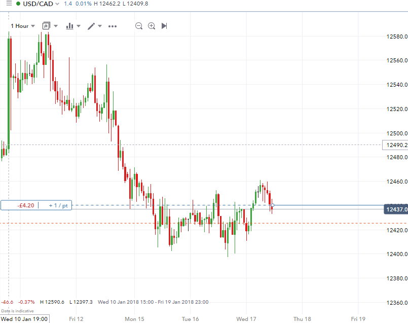The height and width of the screenshot is (323, 408).
Task: Click the 12490.2 crosshair price label
Action: pos(395,145)
